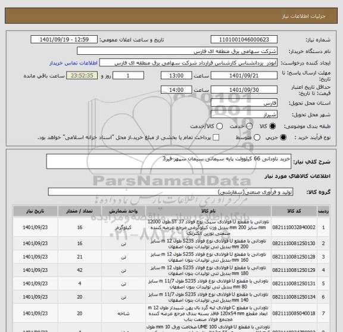Click product code 0821110085040018

(x=294, y=314)
